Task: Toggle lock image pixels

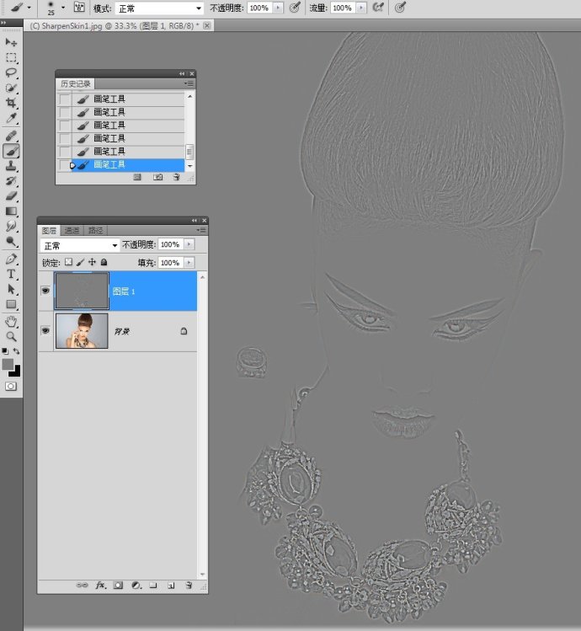Action: click(81, 262)
